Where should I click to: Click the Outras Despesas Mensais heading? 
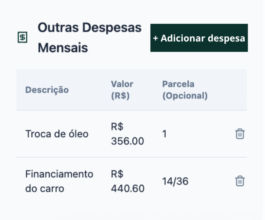point(90,38)
